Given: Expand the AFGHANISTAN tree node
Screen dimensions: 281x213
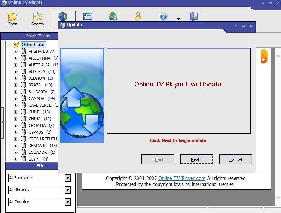Looking at the screenshot, I should point(16,51).
